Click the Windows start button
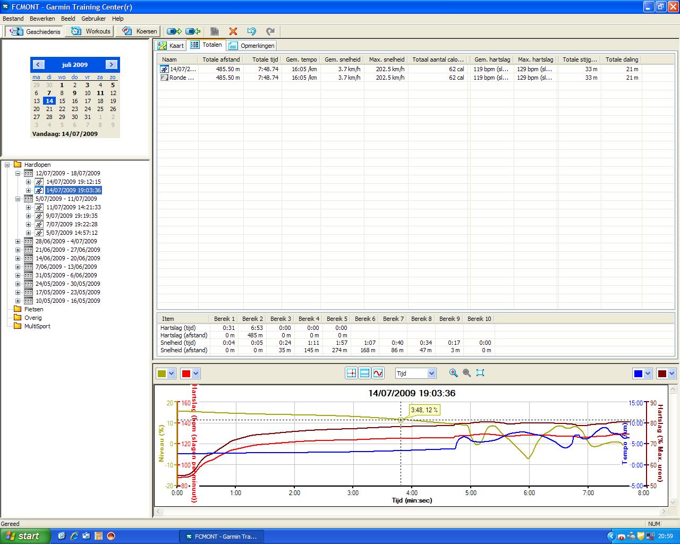 point(25,537)
